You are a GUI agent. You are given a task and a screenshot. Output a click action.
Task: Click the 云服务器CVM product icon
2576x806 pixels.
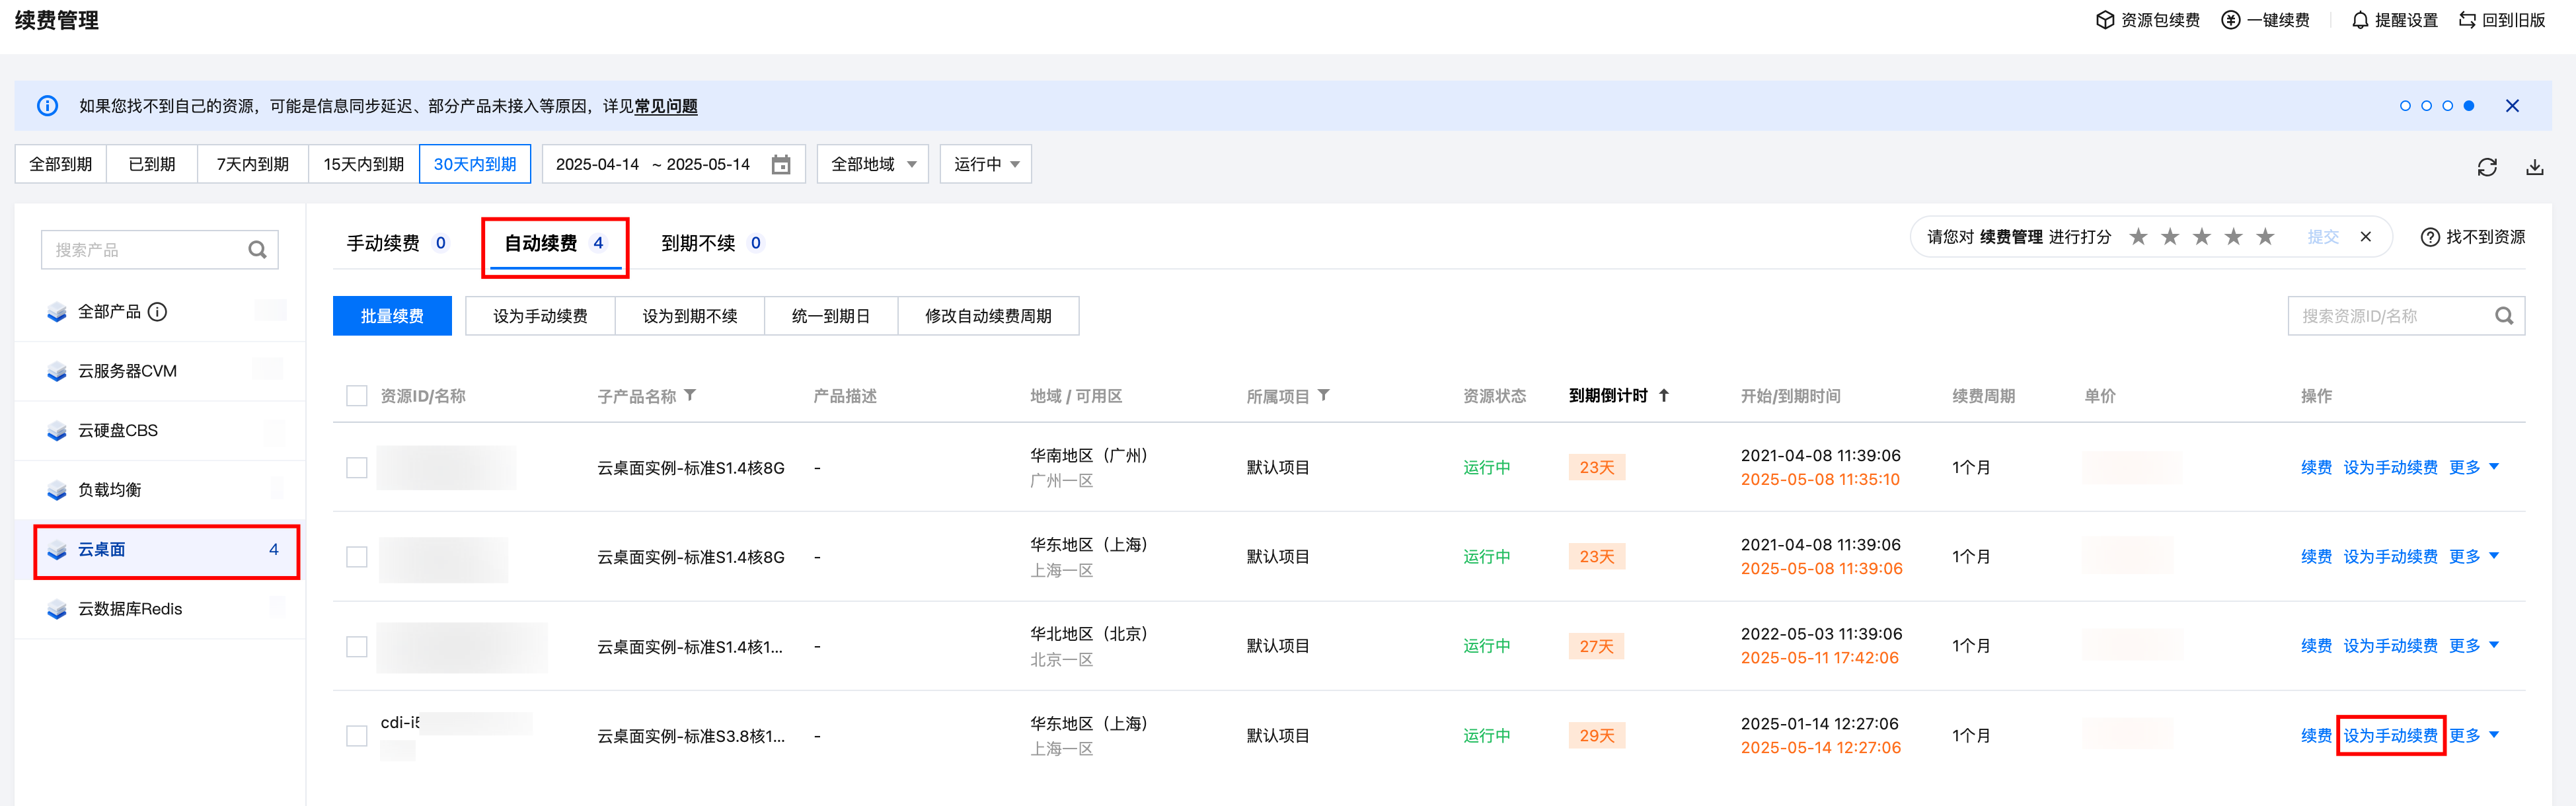click(x=57, y=372)
